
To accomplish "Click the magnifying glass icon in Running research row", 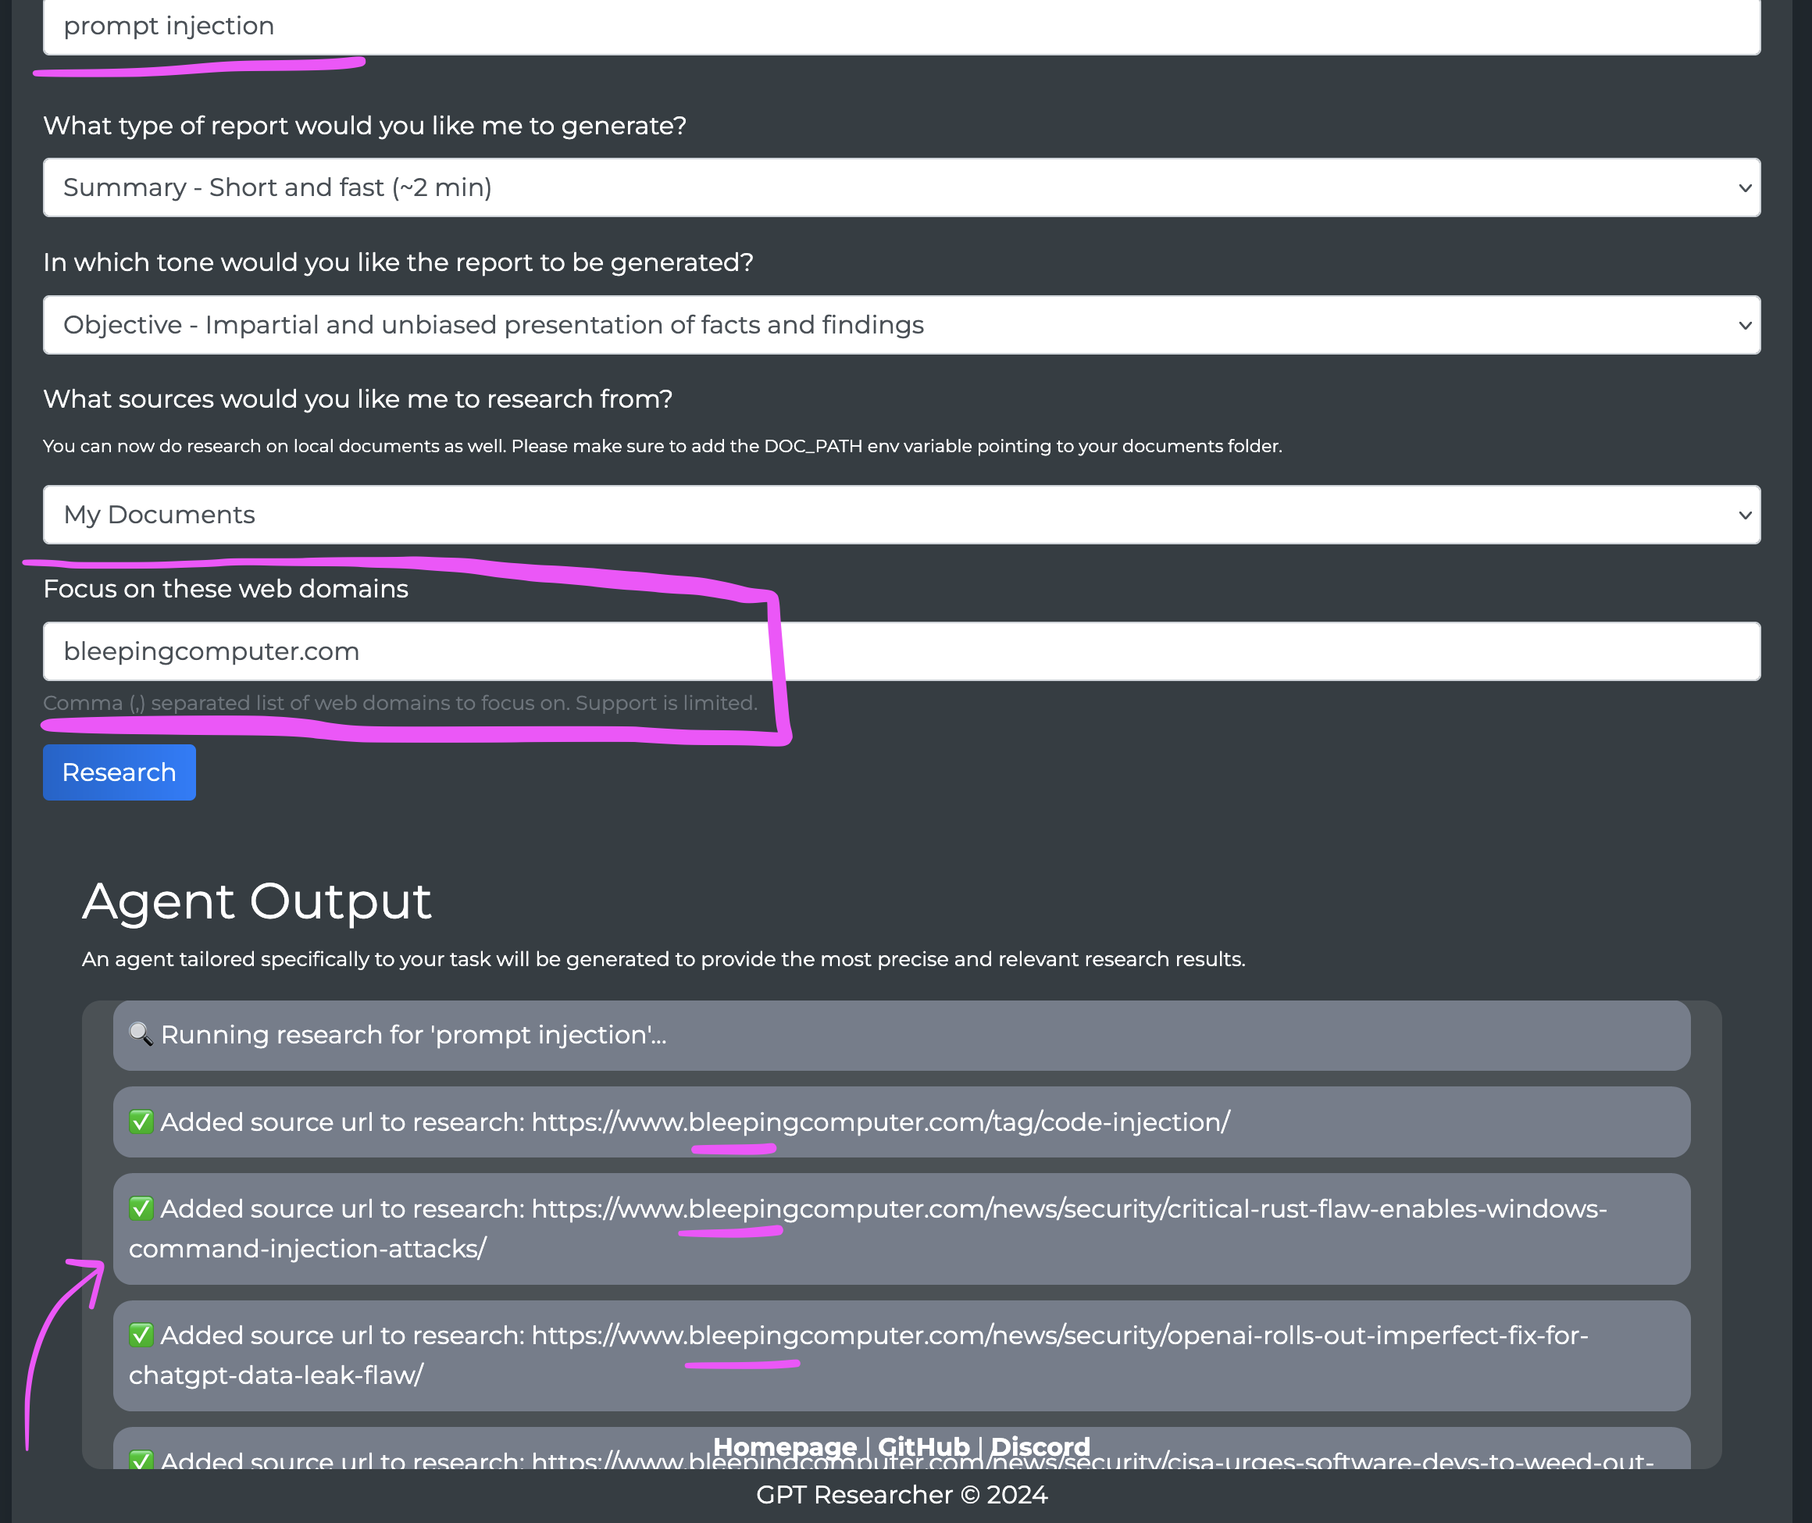I will (x=141, y=1034).
